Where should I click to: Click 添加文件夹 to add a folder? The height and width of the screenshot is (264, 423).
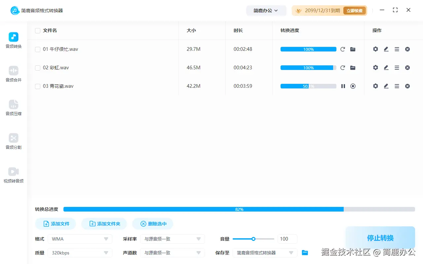pos(104,223)
